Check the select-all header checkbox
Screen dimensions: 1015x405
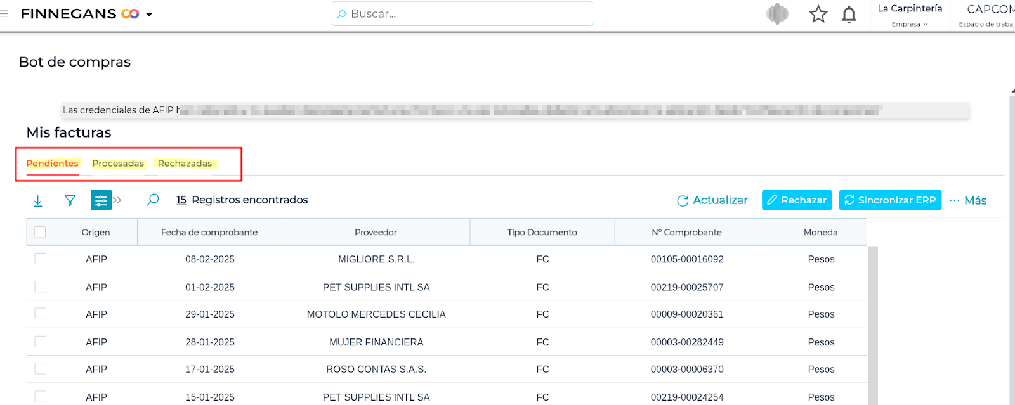point(40,232)
